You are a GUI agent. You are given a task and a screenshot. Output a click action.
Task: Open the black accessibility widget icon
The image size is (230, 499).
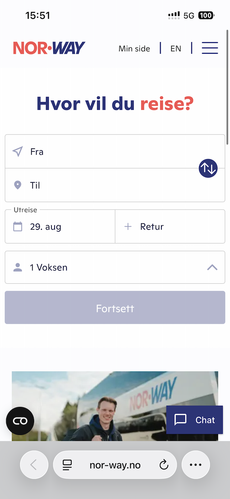[x=20, y=421]
